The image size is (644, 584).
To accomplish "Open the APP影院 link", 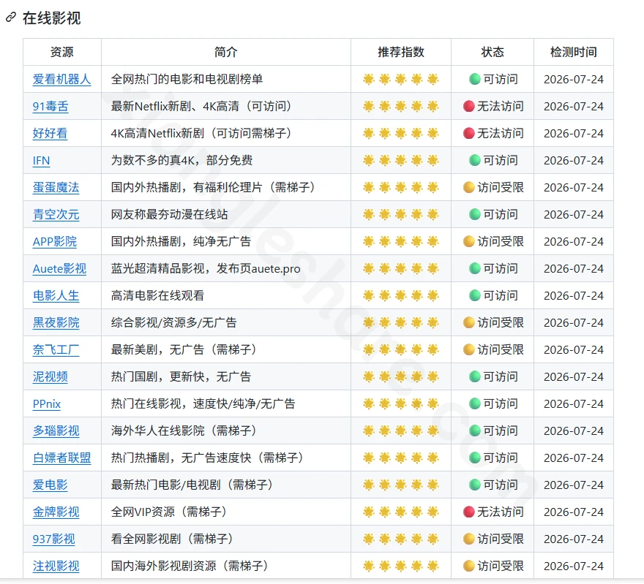I will pos(55,241).
